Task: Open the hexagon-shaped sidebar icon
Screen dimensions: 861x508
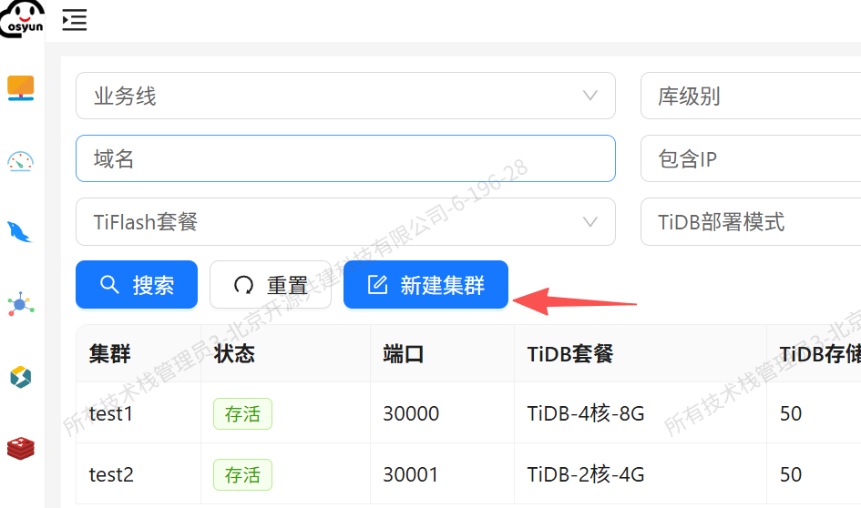Action: tap(21, 376)
